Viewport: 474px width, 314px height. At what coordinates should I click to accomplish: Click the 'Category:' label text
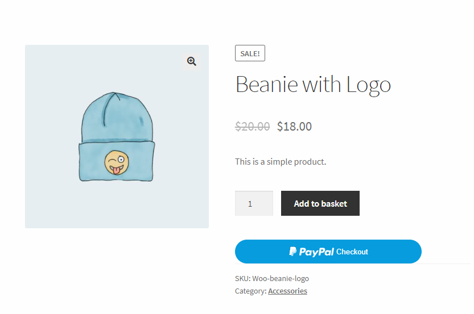coord(250,291)
